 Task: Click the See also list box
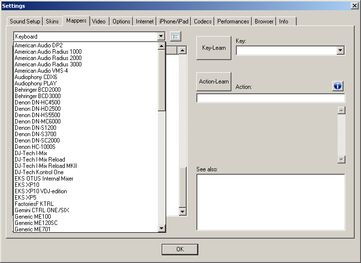(x=271, y=202)
